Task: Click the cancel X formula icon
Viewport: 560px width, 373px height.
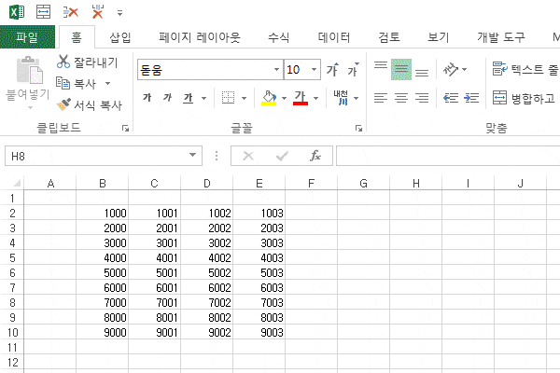Action: point(248,156)
